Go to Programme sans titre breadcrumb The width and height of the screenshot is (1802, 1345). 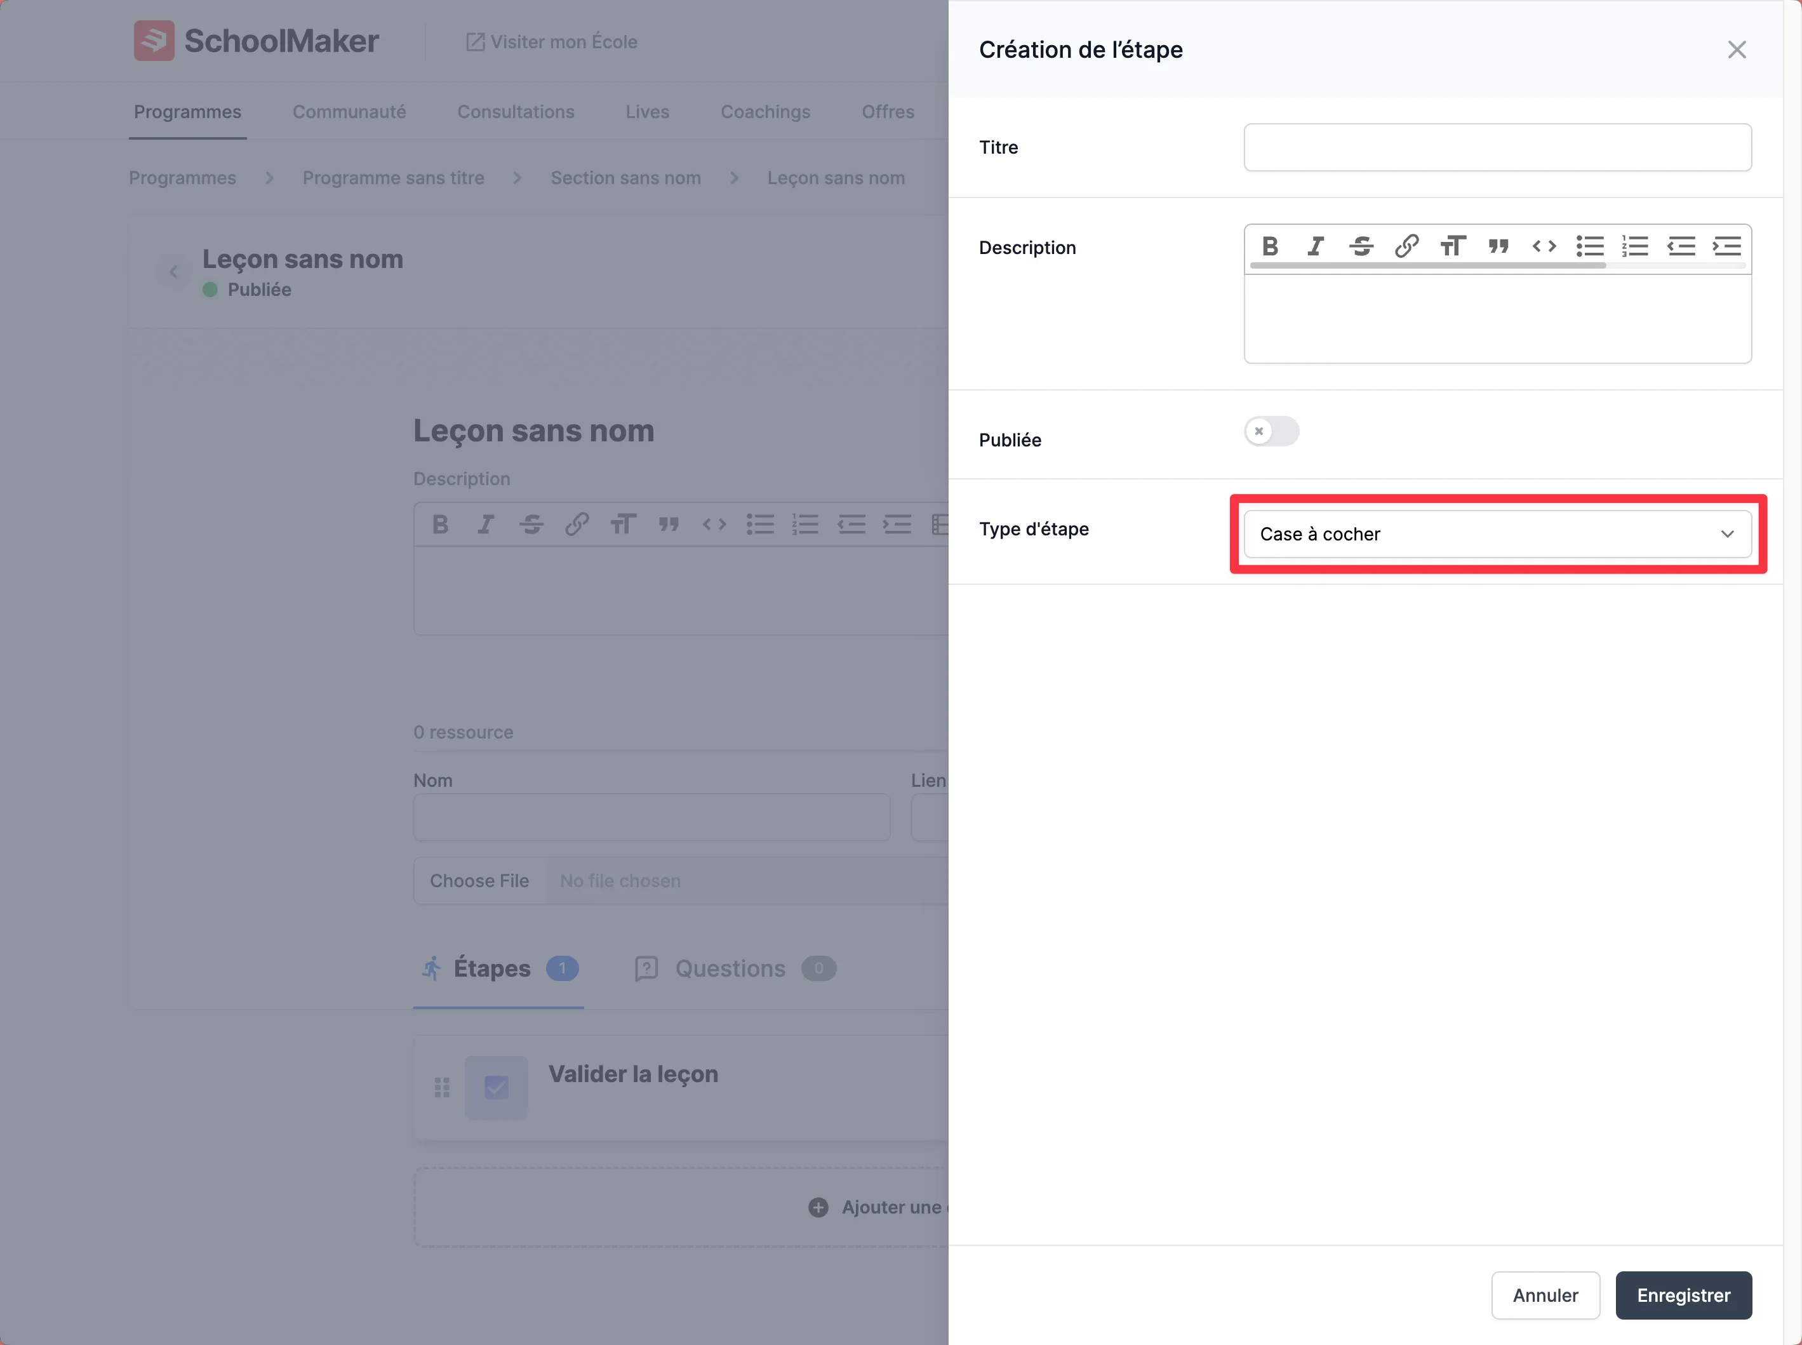pyautogui.click(x=393, y=177)
